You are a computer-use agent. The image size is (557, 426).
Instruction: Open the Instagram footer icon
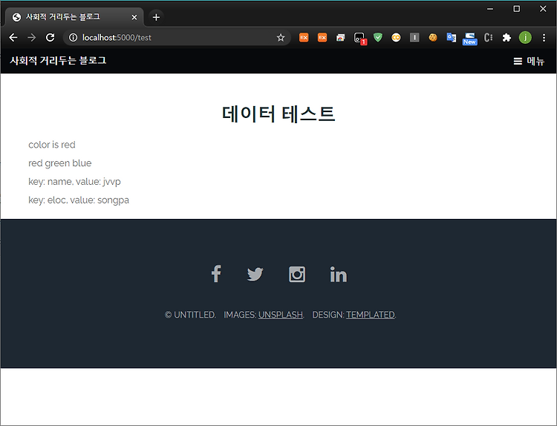click(x=297, y=274)
